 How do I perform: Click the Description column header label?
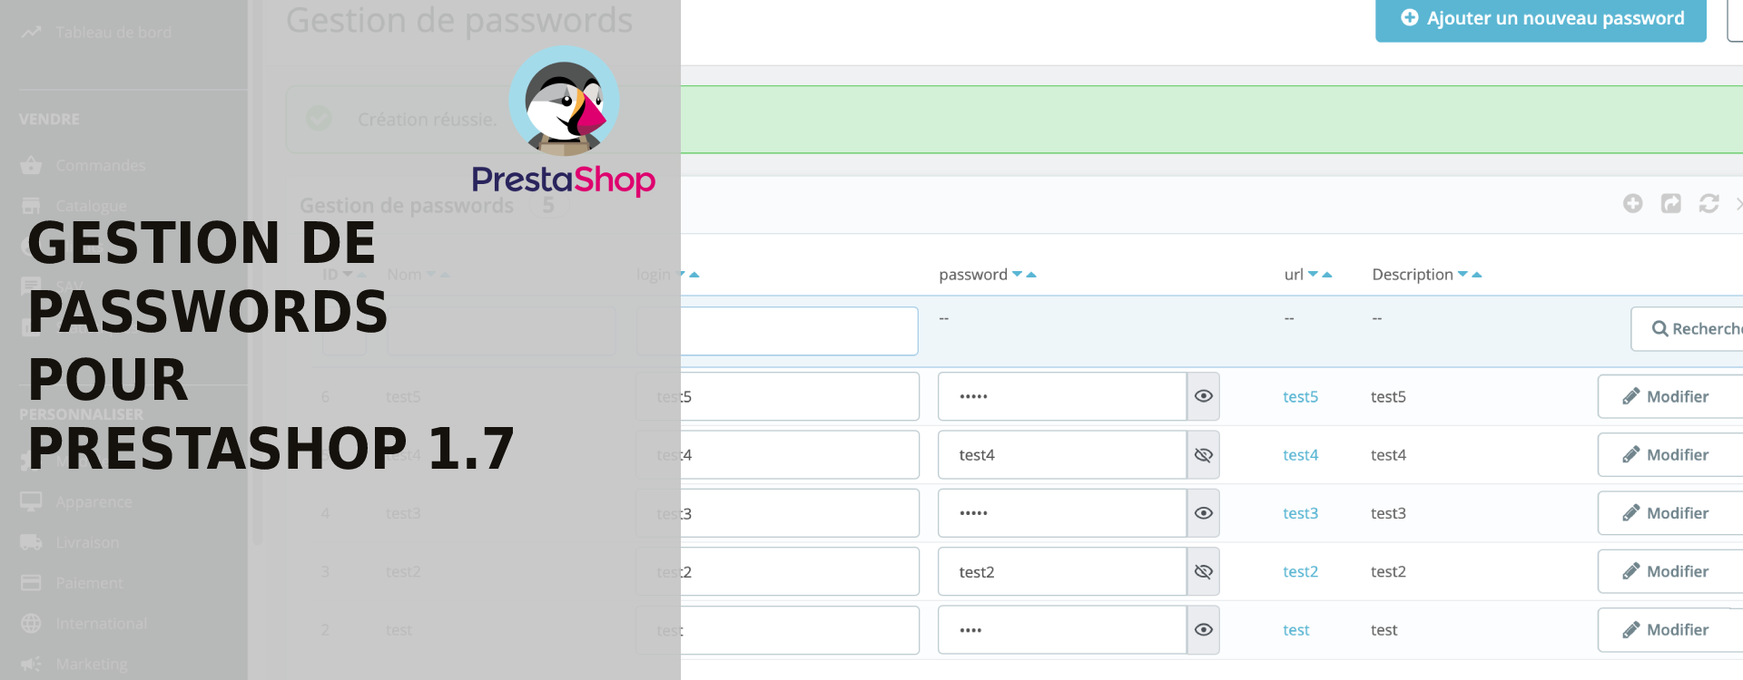1413,274
